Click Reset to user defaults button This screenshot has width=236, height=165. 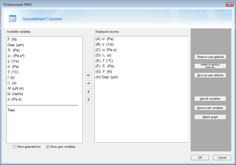coord(210,57)
